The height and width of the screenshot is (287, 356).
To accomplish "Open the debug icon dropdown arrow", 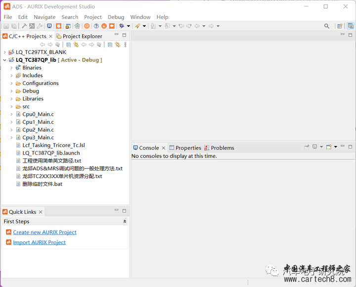I will (x=129, y=26).
